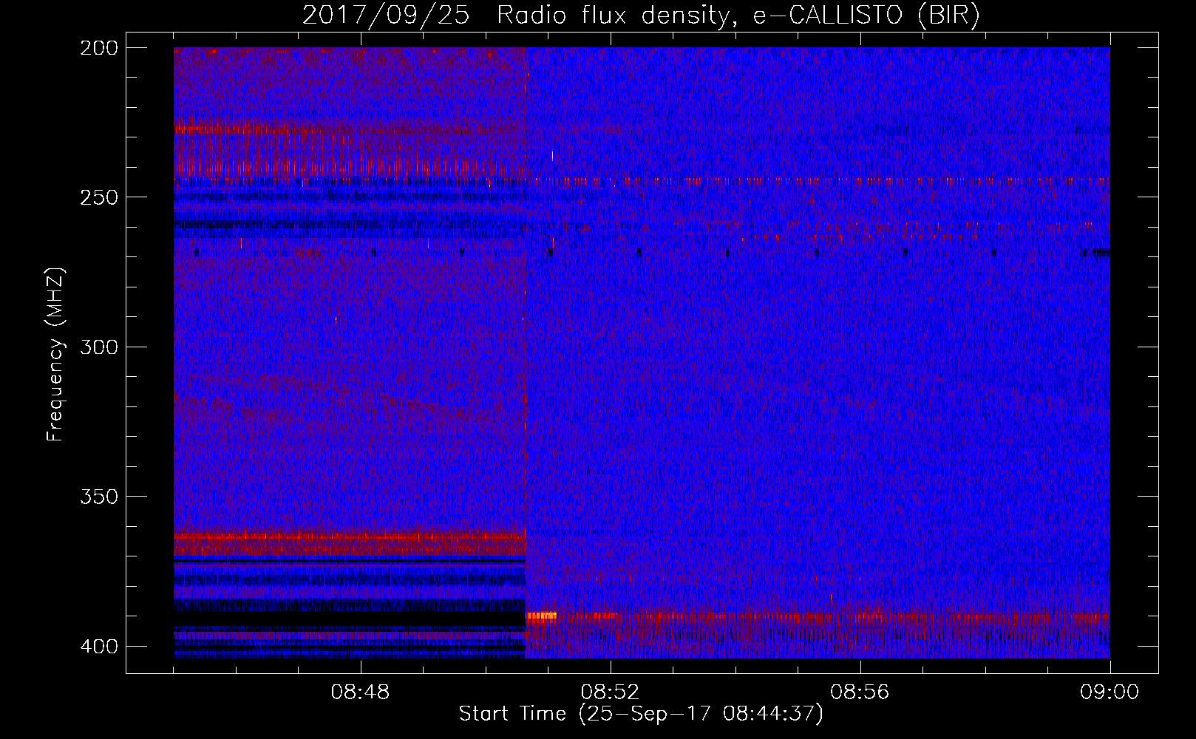The image size is (1196, 739).
Task: Select the 'Frequency (MHZ)' axis label
Action: [55, 355]
